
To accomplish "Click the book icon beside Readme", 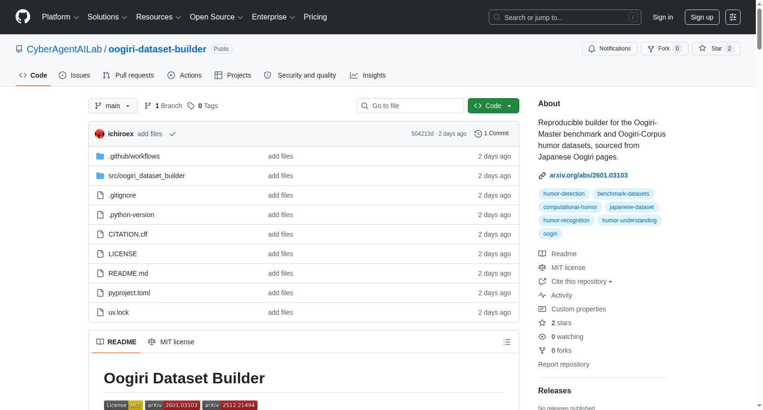I will [542, 254].
